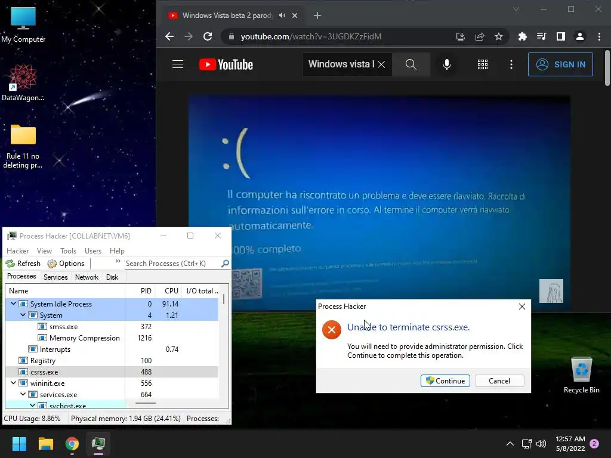Viewport: 611px width, 458px height.
Task: Select Memory Compression process row
Action: (112, 338)
